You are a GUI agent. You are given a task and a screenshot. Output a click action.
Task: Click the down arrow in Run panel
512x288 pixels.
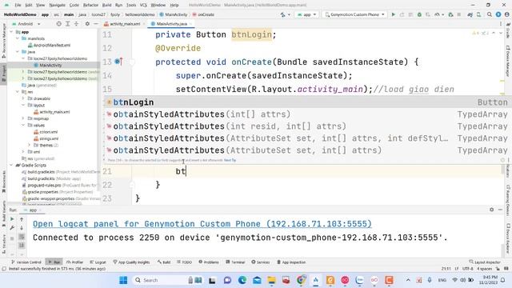point(22,228)
